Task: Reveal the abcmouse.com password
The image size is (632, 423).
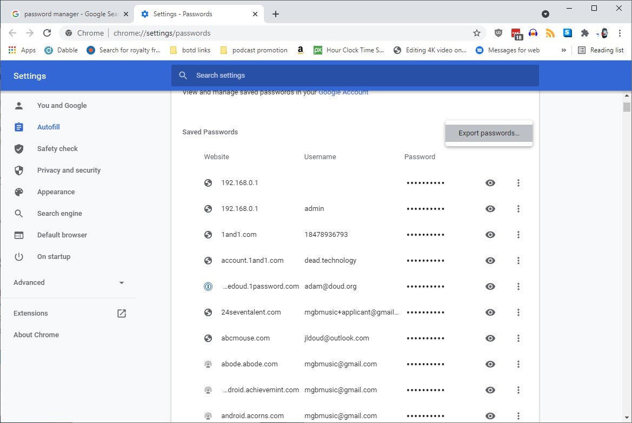Action: (490, 338)
